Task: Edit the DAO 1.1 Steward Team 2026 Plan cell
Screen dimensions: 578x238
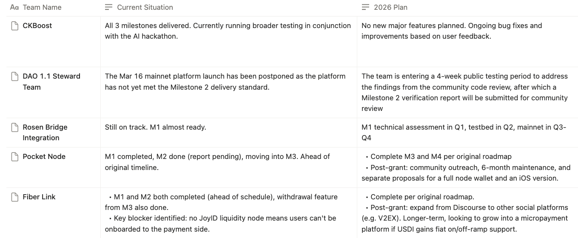Action: coord(464,92)
